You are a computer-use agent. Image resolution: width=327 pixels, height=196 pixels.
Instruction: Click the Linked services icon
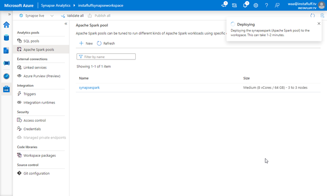(x=19, y=67)
